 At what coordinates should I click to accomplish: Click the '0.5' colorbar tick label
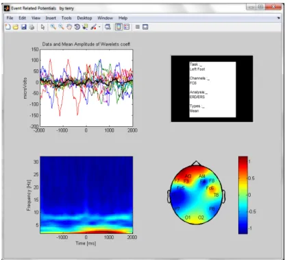[x=251, y=178]
